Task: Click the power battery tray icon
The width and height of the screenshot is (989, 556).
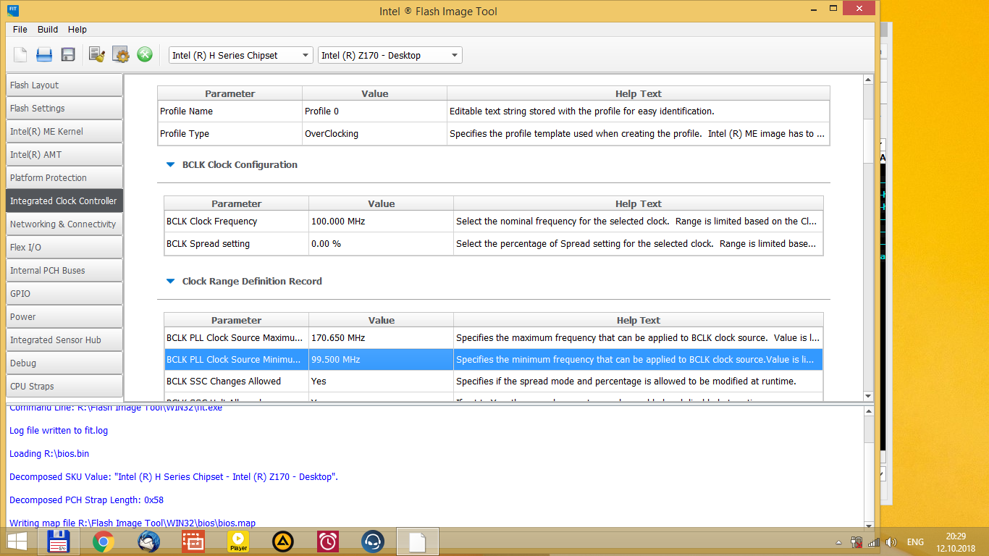Action: pyautogui.click(x=857, y=542)
